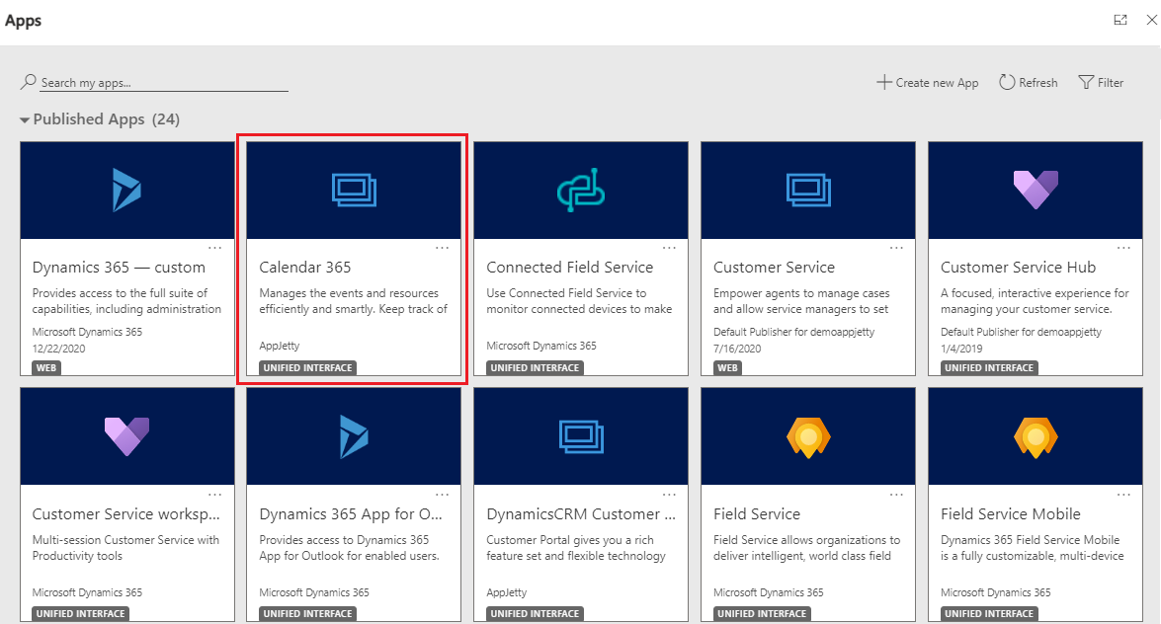Click the plus icon beside Create new App
1161x624 pixels.
pos(884,82)
